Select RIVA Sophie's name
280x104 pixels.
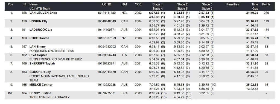[38, 55]
